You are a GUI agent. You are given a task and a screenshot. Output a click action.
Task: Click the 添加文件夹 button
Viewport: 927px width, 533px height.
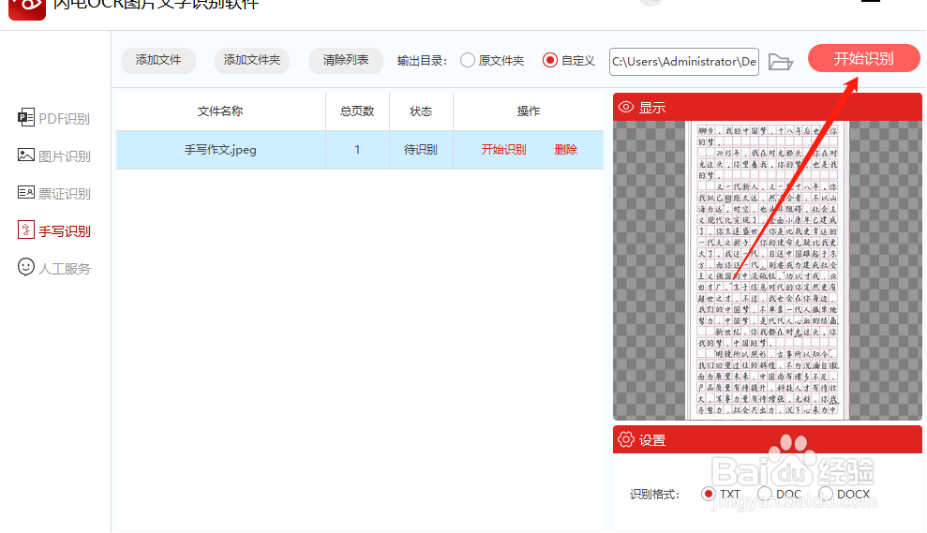pos(252,60)
